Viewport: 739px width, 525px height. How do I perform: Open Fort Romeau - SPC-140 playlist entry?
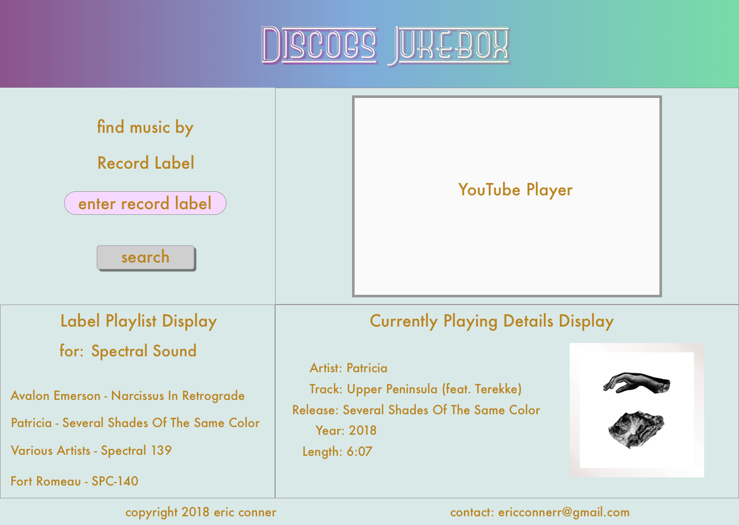[x=74, y=481]
